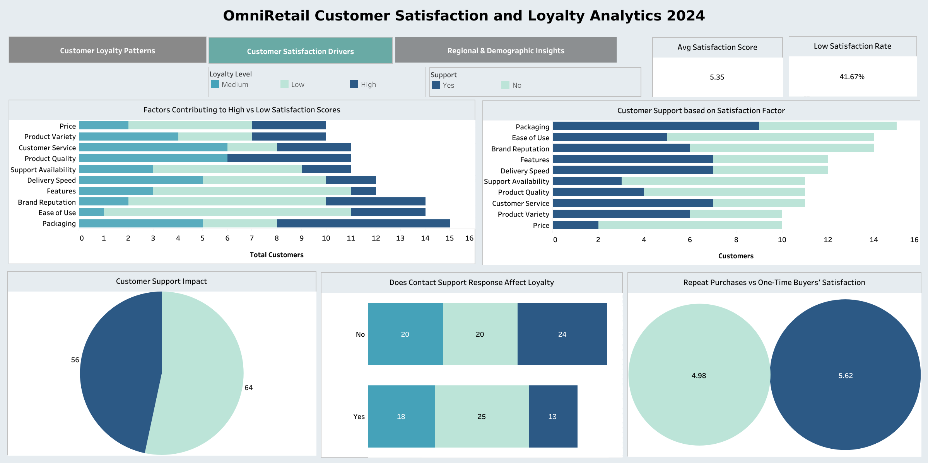Screen dimensions: 928x463
Task: Click Delivery Speed label in Support chart
Action: point(525,171)
